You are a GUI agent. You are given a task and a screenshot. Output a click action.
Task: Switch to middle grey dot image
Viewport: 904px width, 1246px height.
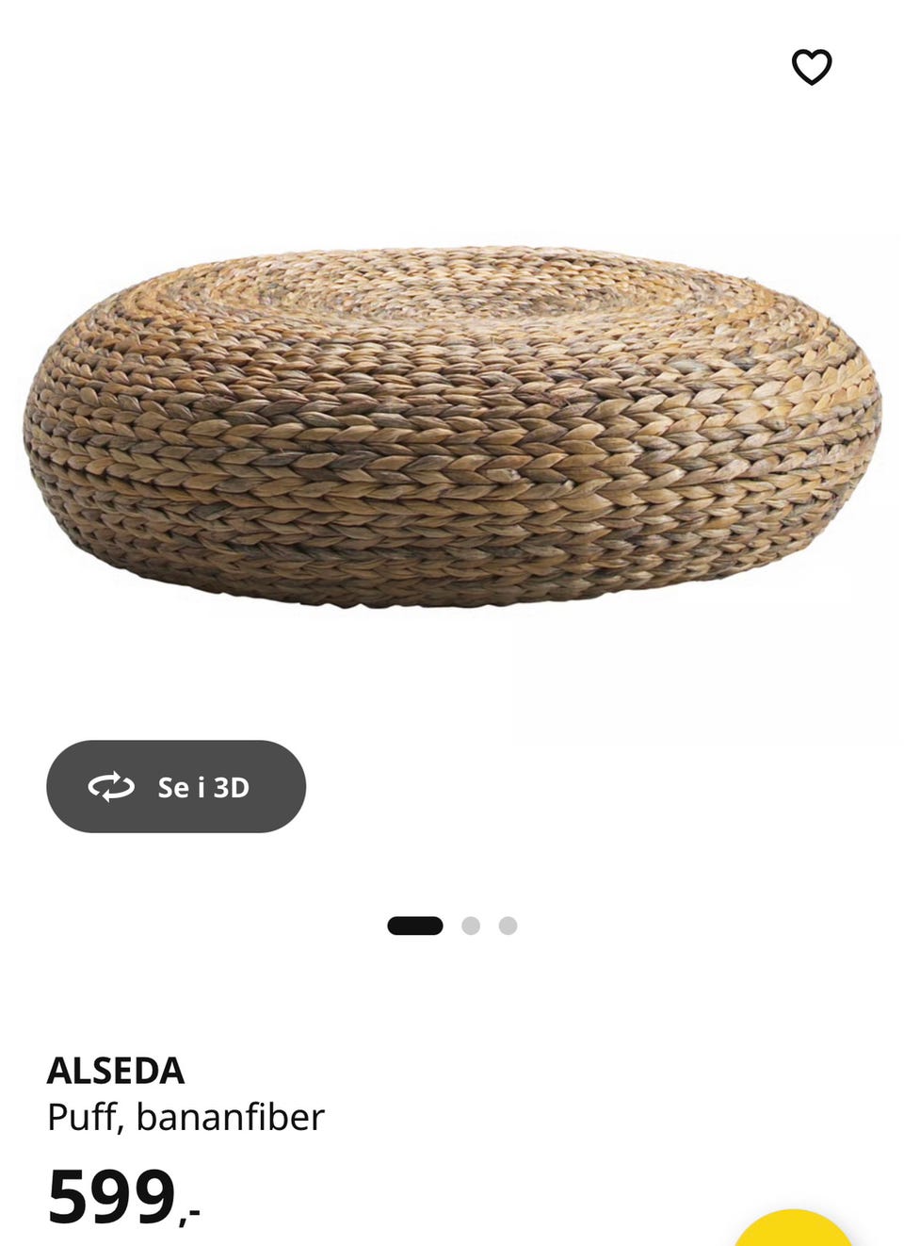pos(471,926)
